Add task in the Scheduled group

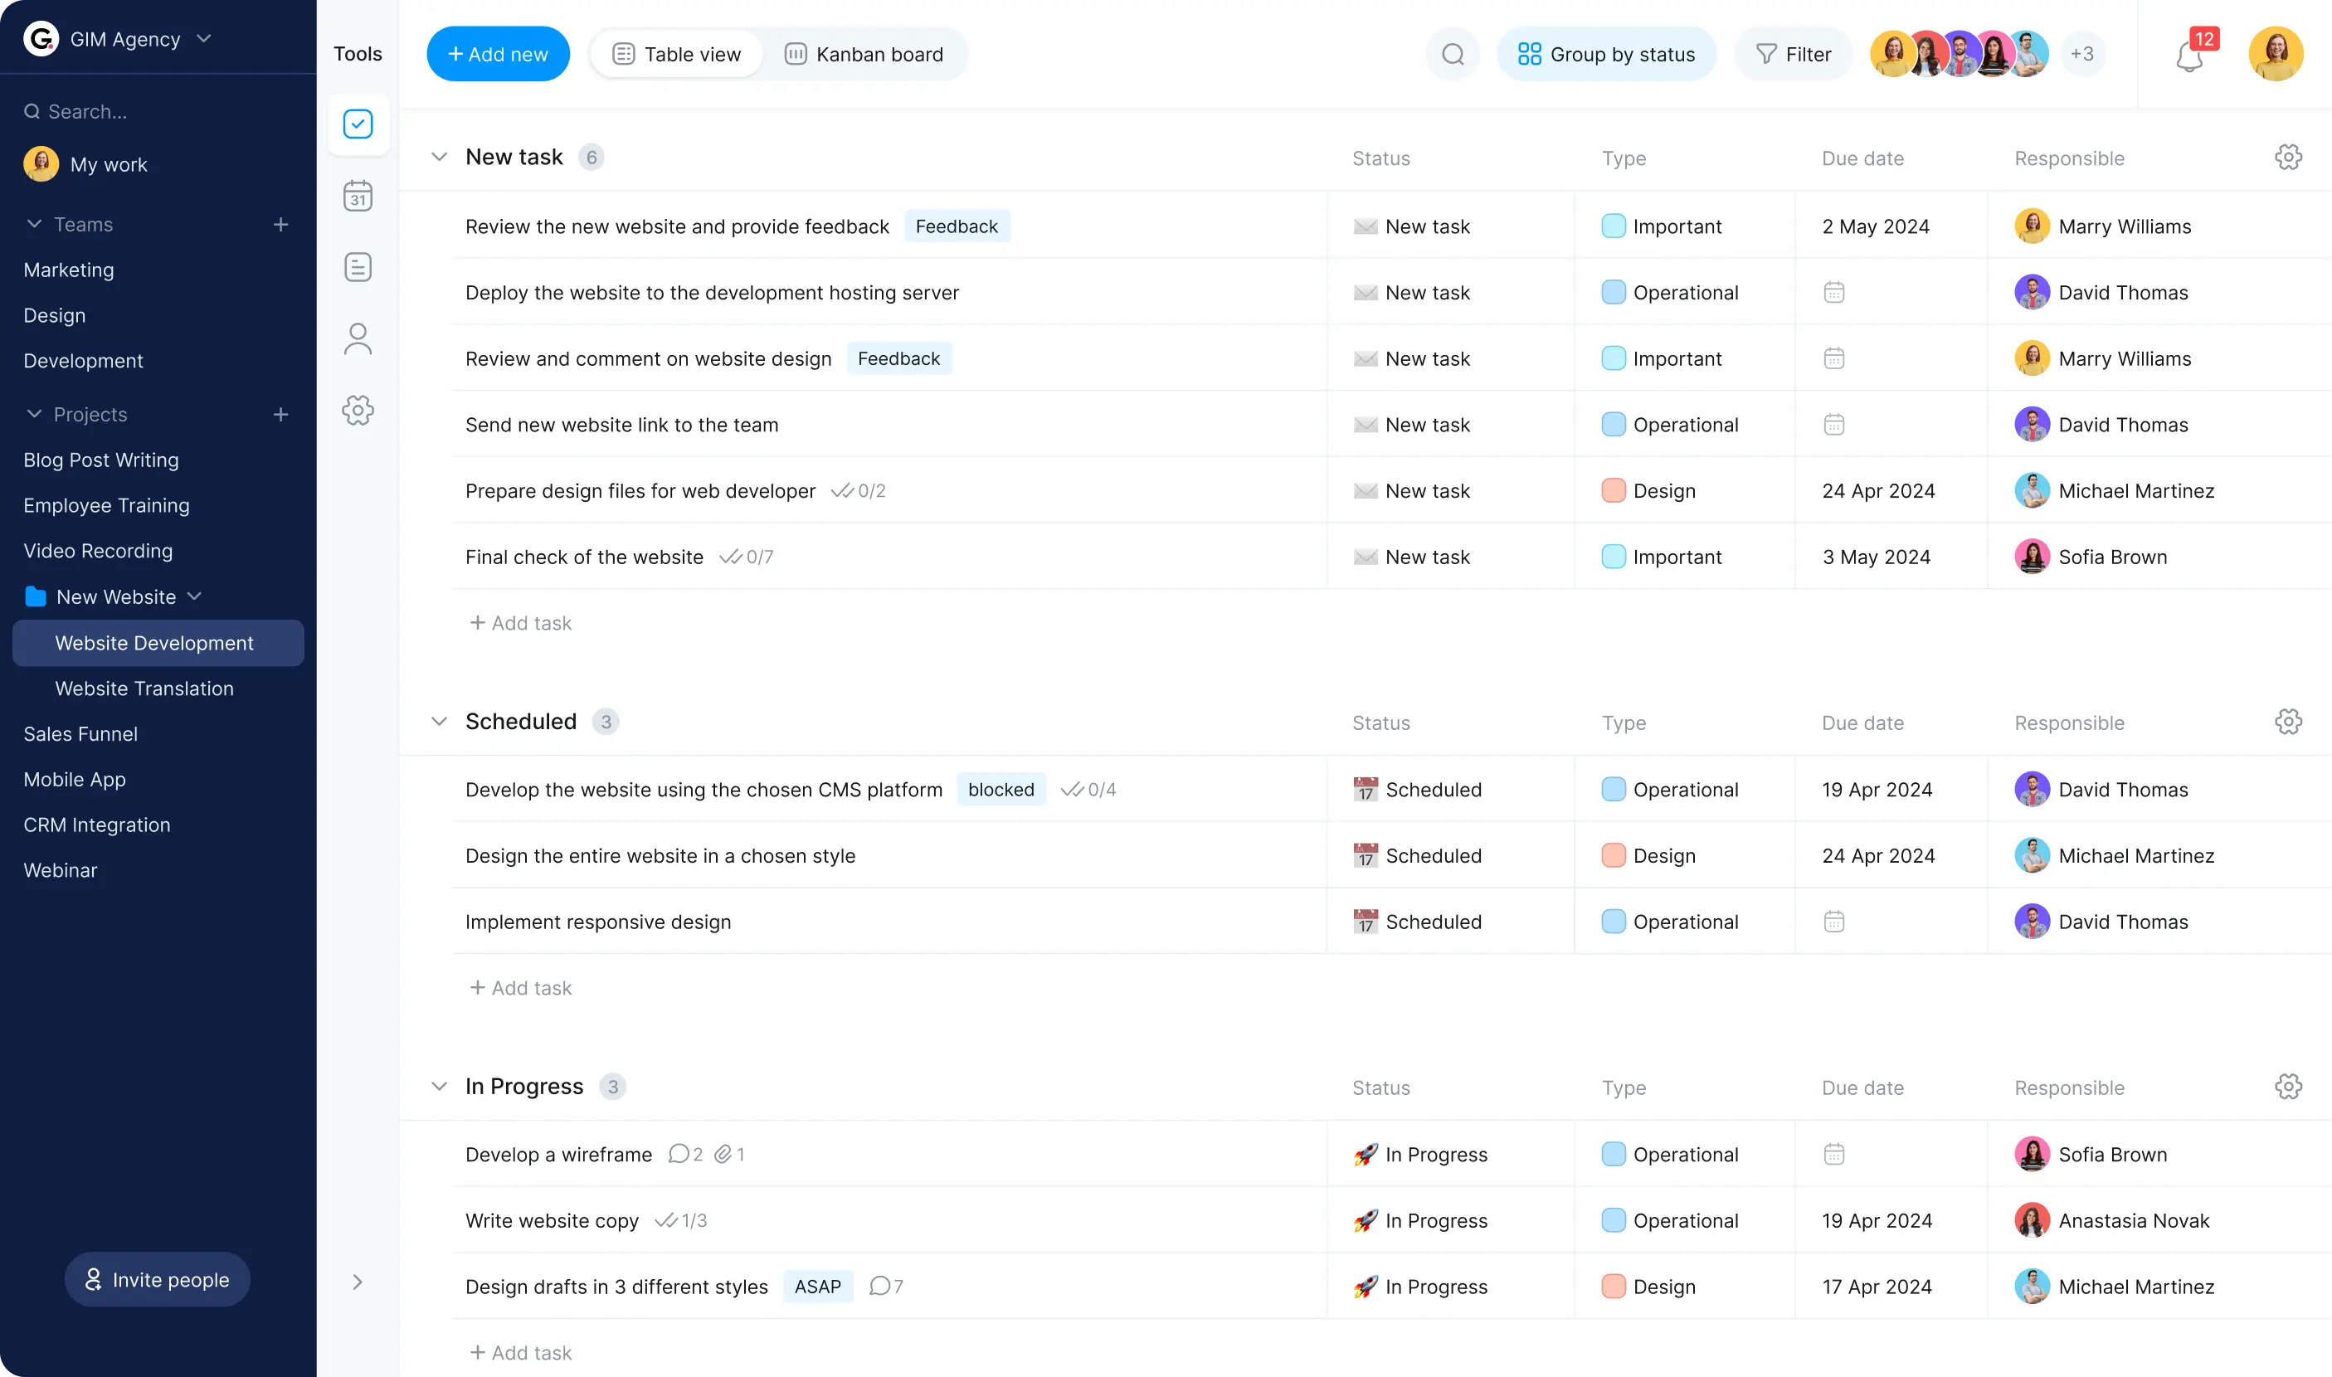pos(521,988)
